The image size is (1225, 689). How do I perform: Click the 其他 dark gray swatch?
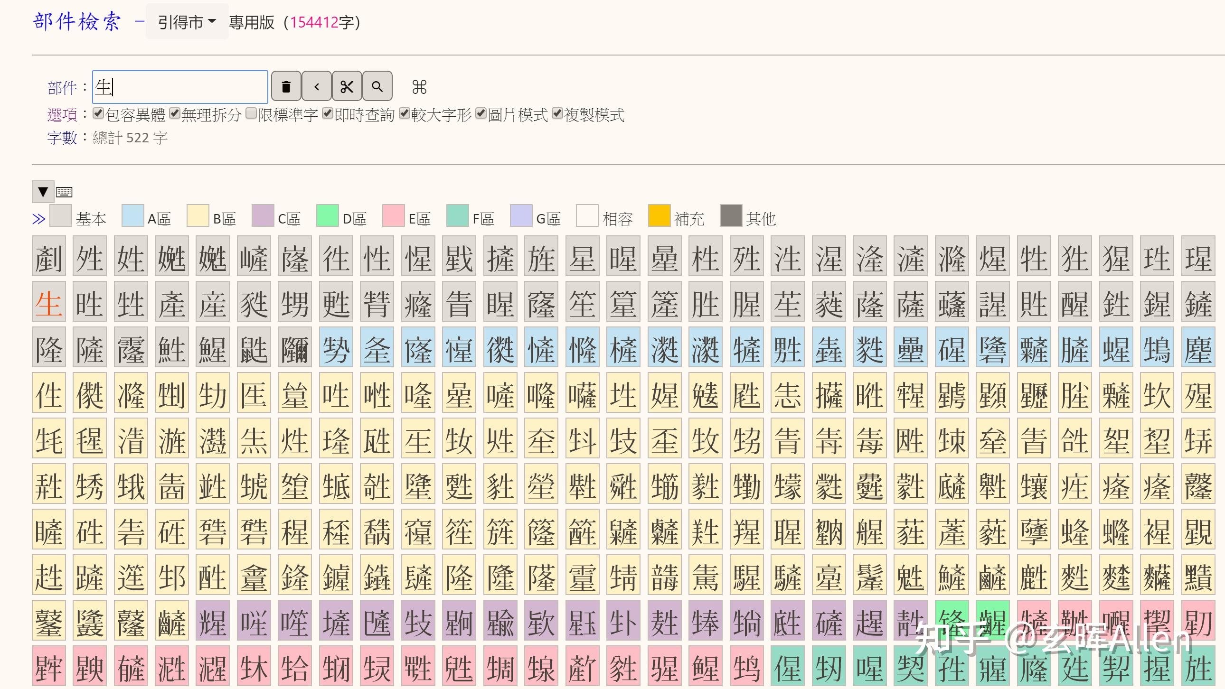coord(731,216)
